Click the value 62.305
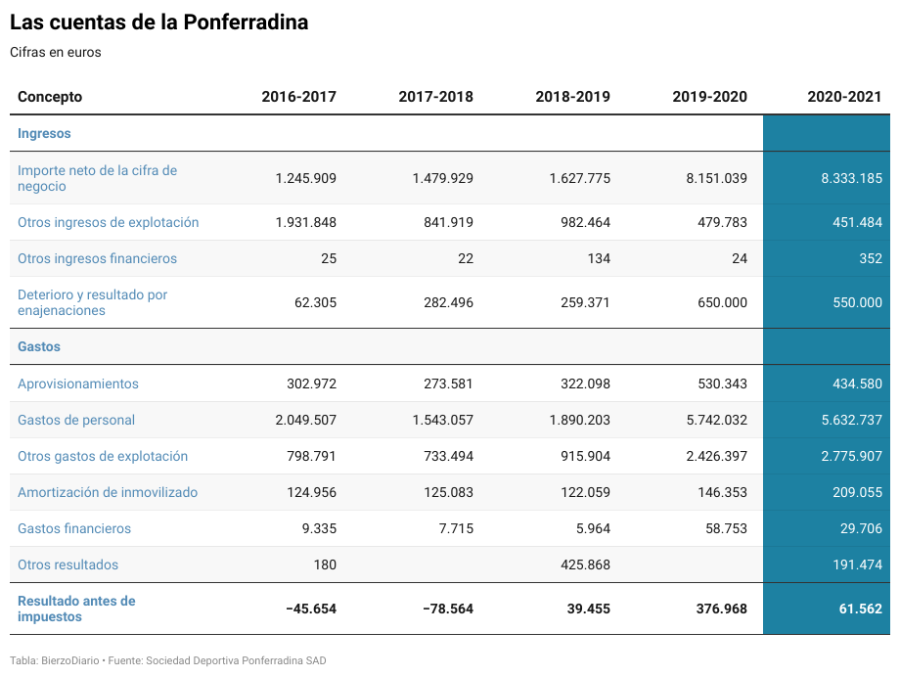 point(315,302)
